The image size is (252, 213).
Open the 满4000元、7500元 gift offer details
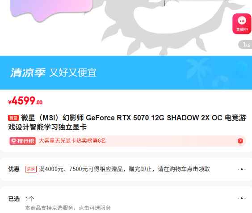(x=124, y=169)
